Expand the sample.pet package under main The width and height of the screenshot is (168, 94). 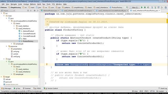tap(12, 44)
